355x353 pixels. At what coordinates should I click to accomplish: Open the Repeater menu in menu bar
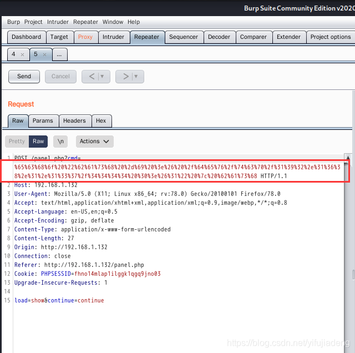85,22
